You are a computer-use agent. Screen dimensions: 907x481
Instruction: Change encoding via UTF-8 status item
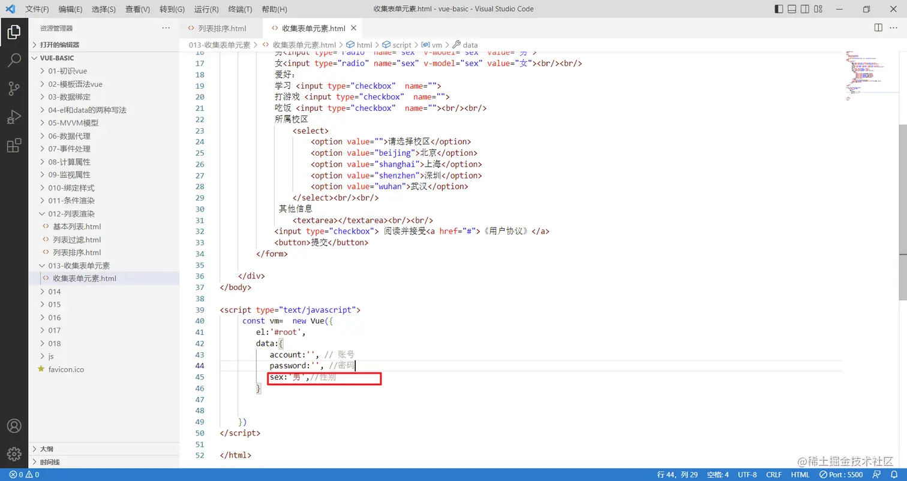coord(747,474)
